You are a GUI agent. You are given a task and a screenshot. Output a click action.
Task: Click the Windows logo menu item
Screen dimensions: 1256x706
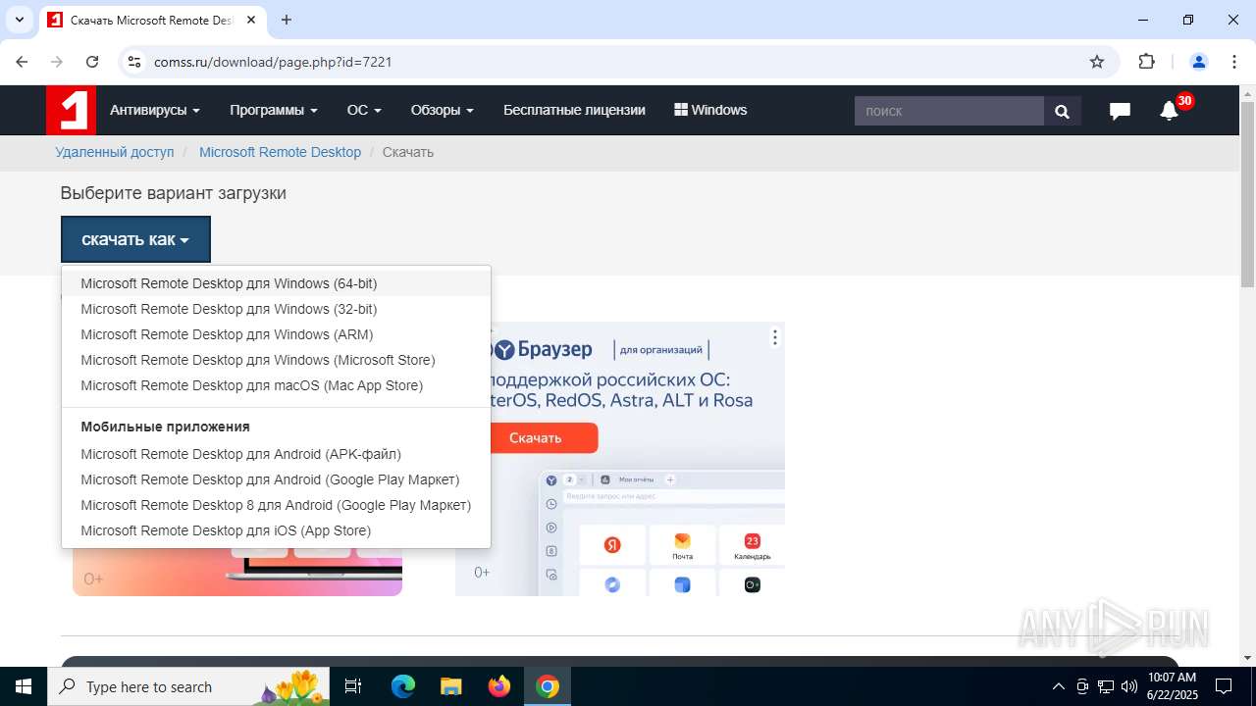[710, 110]
